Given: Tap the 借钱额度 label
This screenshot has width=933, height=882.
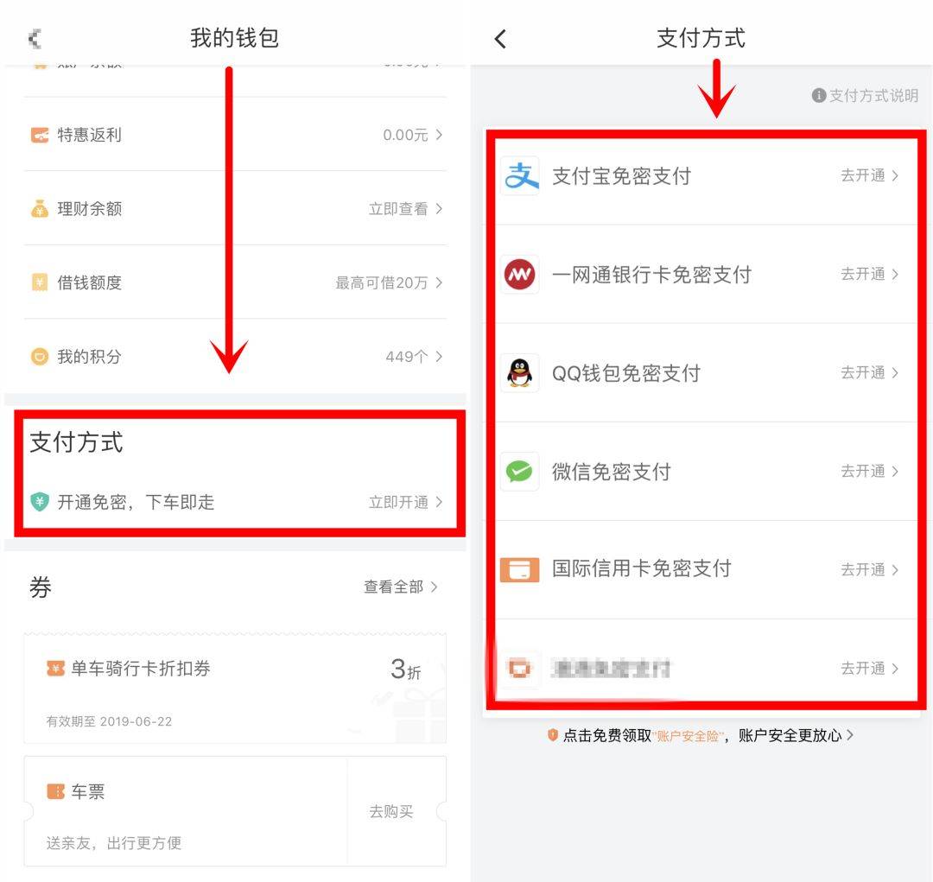Looking at the screenshot, I should (89, 282).
